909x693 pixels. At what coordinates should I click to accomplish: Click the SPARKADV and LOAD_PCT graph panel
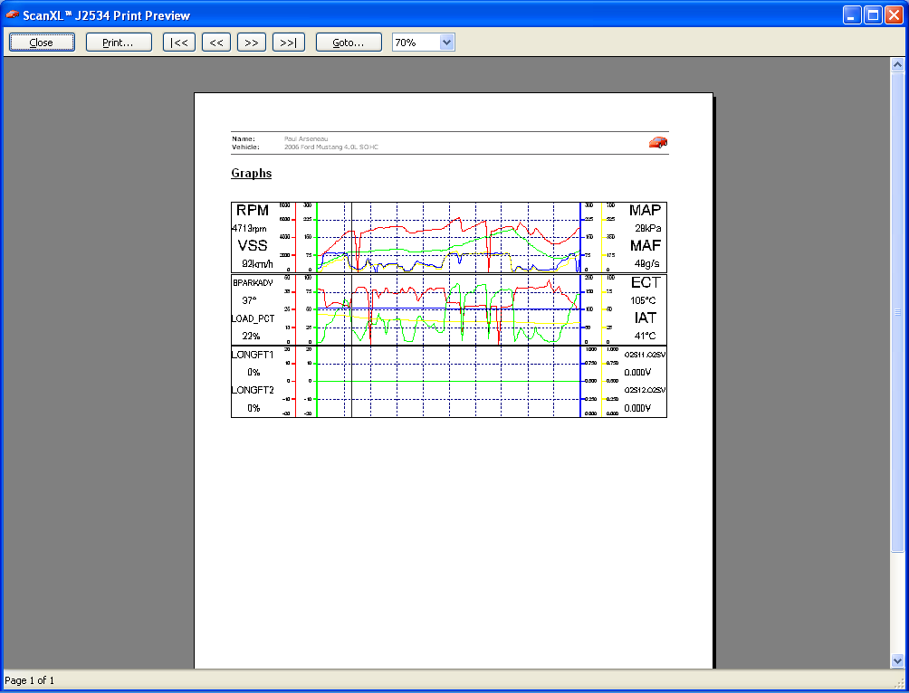pyautogui.click(x=448, y=309)
